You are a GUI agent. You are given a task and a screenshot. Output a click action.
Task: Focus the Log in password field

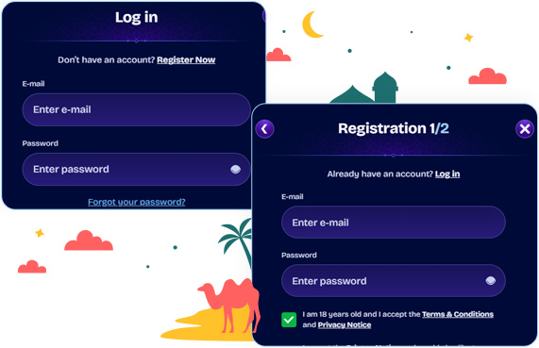click(136, 170)
